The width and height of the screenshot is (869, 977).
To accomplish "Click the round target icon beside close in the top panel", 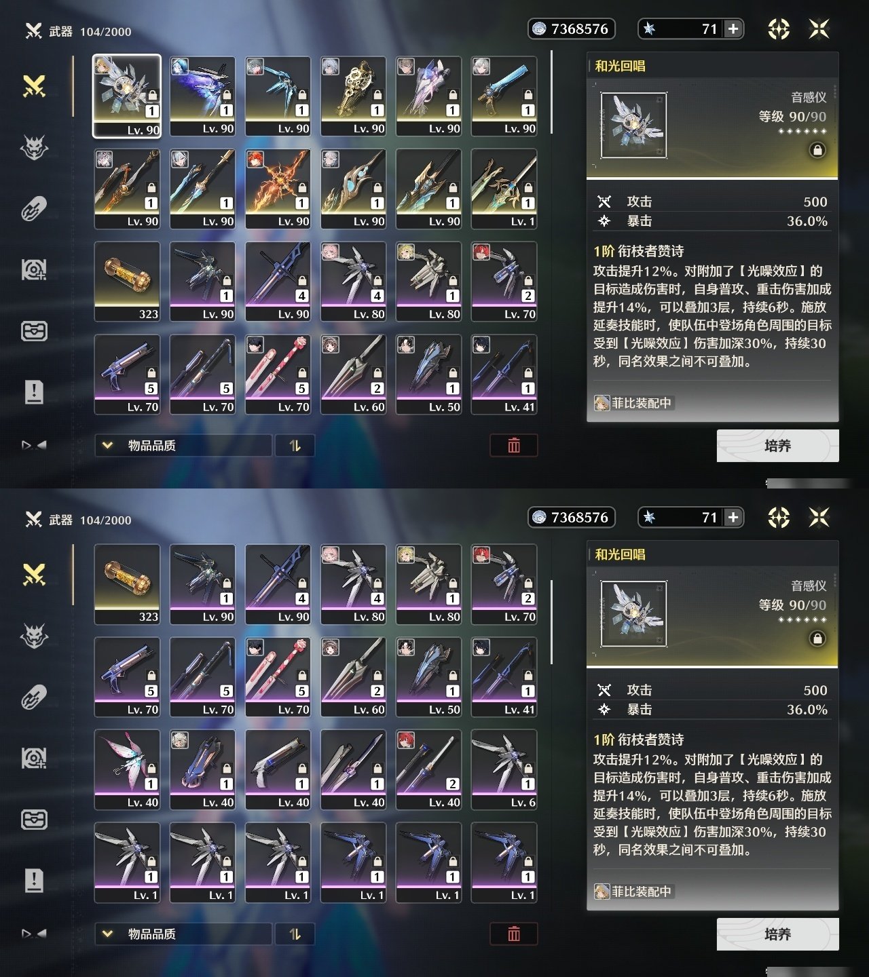I will [x=779, y=29].
